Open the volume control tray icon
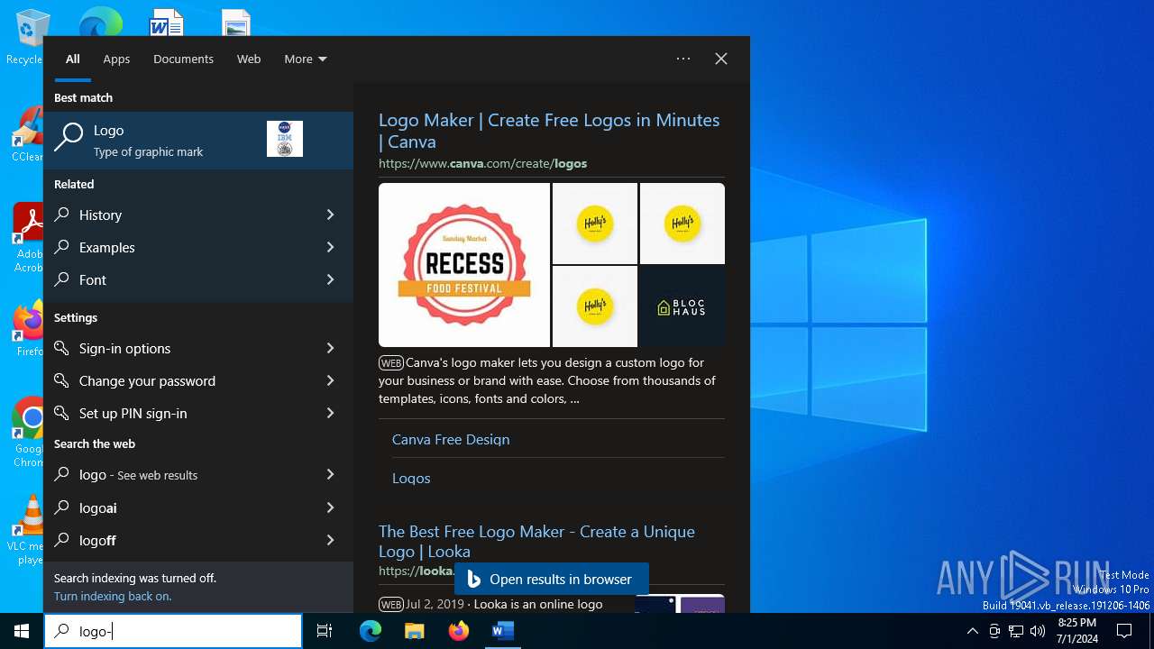Screen dimensions: 1154x649 coord(1038,631)
